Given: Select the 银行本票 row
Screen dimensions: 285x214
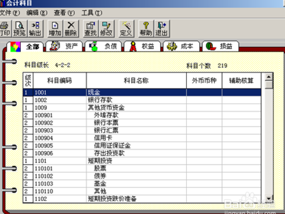Looking at the screenshot, I should pyautogui.click(x=142, y=123).
